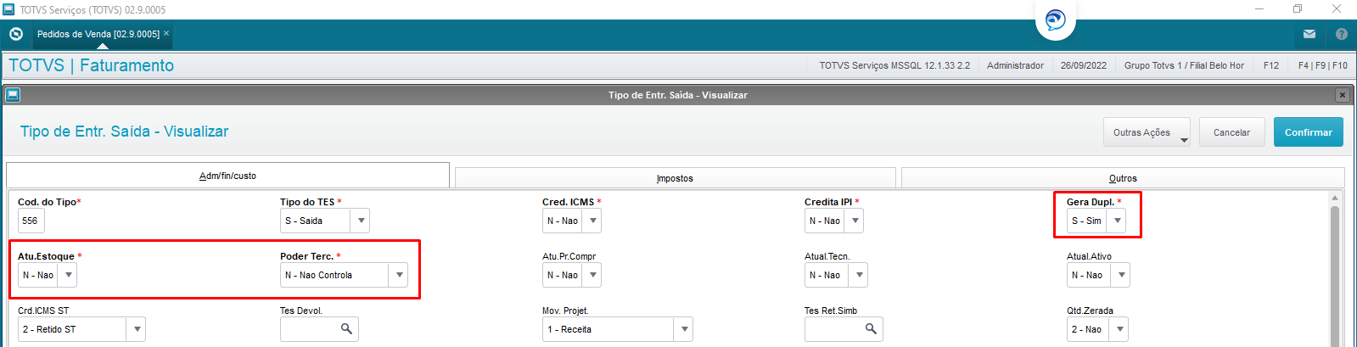Expand the Atual.Ativo dropdown
Viewport: 1357px width, 347px height.
(1121, 275)
